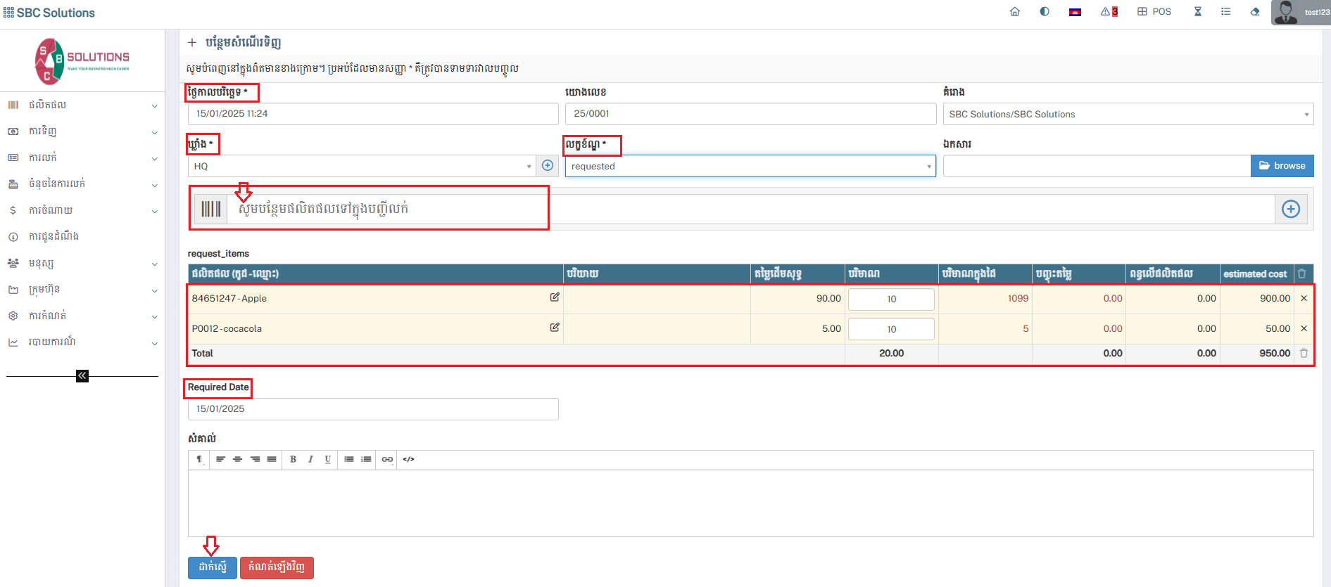1331x587 pixels.
Task: Click the eraser icon in top bar
Action: click(1255, 12)
